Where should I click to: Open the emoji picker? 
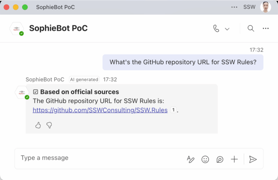click(x=205, y=159)
